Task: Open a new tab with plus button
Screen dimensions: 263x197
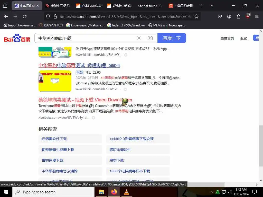Action: coord(202,6)
